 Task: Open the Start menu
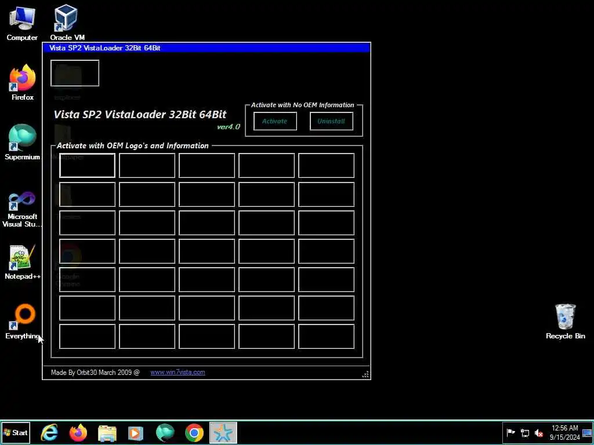pos(16,432)
